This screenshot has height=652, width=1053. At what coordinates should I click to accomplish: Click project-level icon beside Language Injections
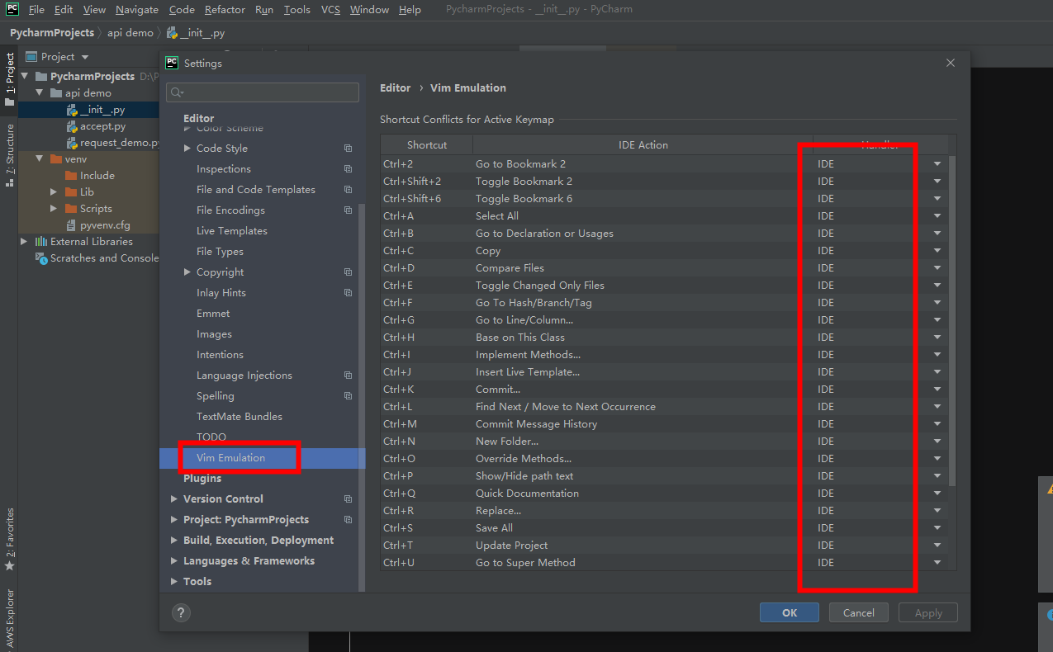pos(348,376)
